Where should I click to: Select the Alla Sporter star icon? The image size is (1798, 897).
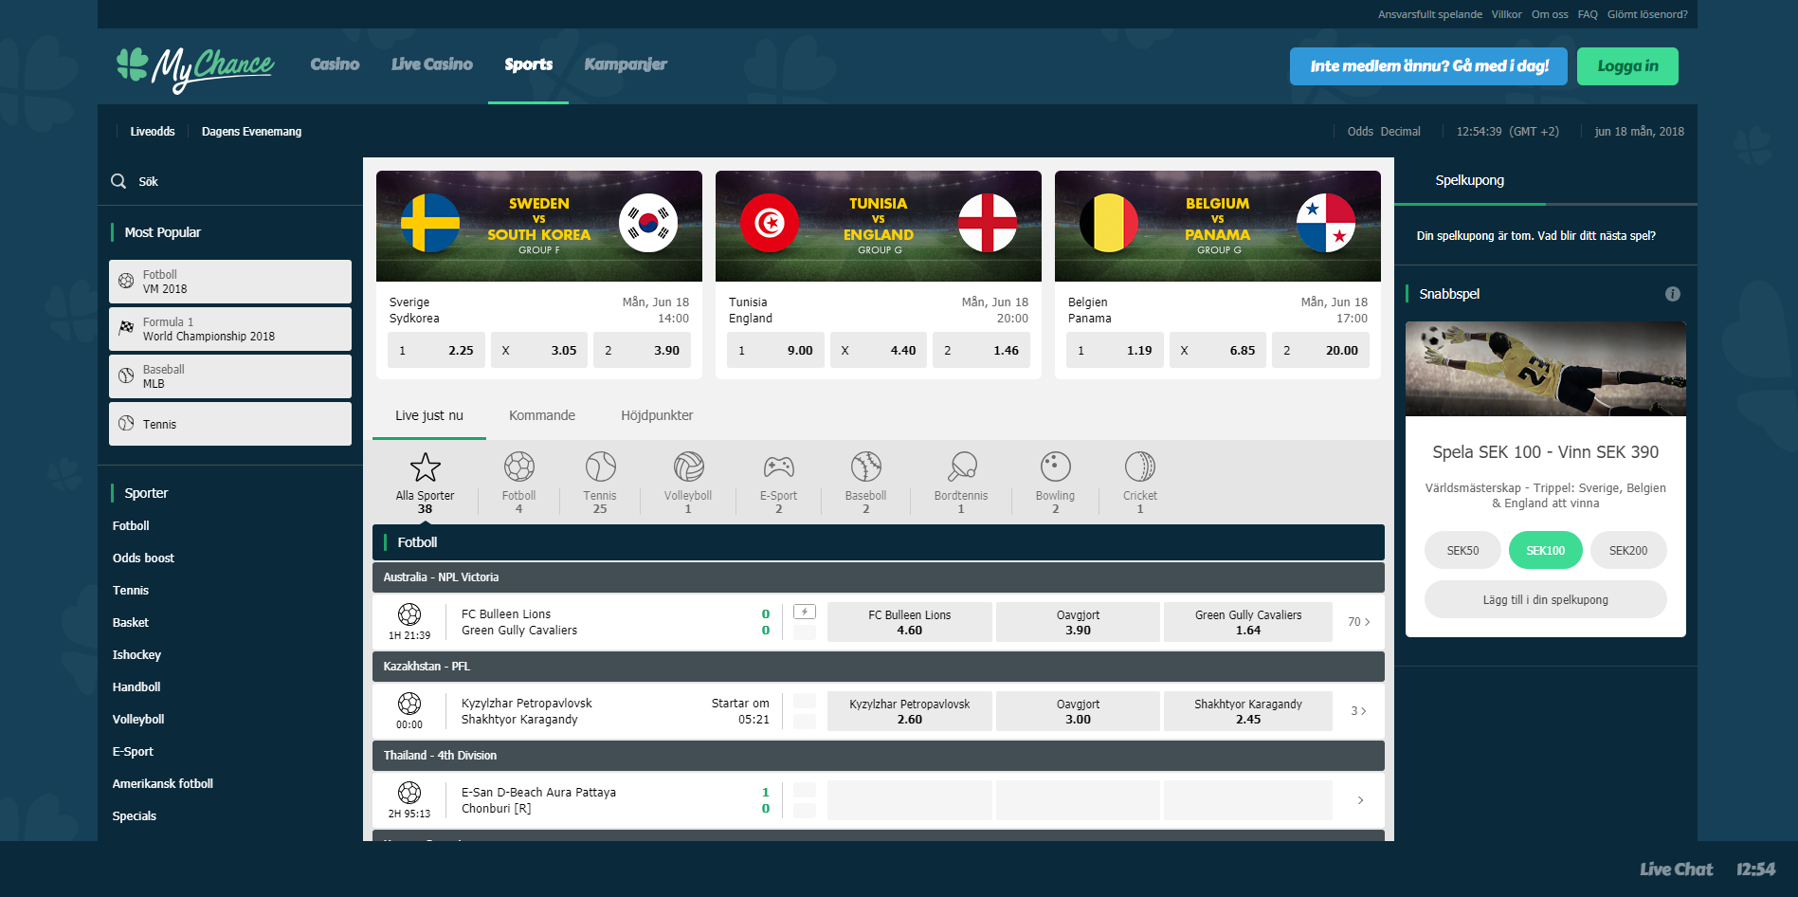(425, 467)
